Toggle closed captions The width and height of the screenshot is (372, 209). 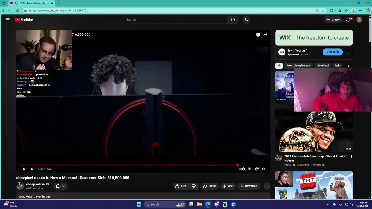click(x=249, y=169)
